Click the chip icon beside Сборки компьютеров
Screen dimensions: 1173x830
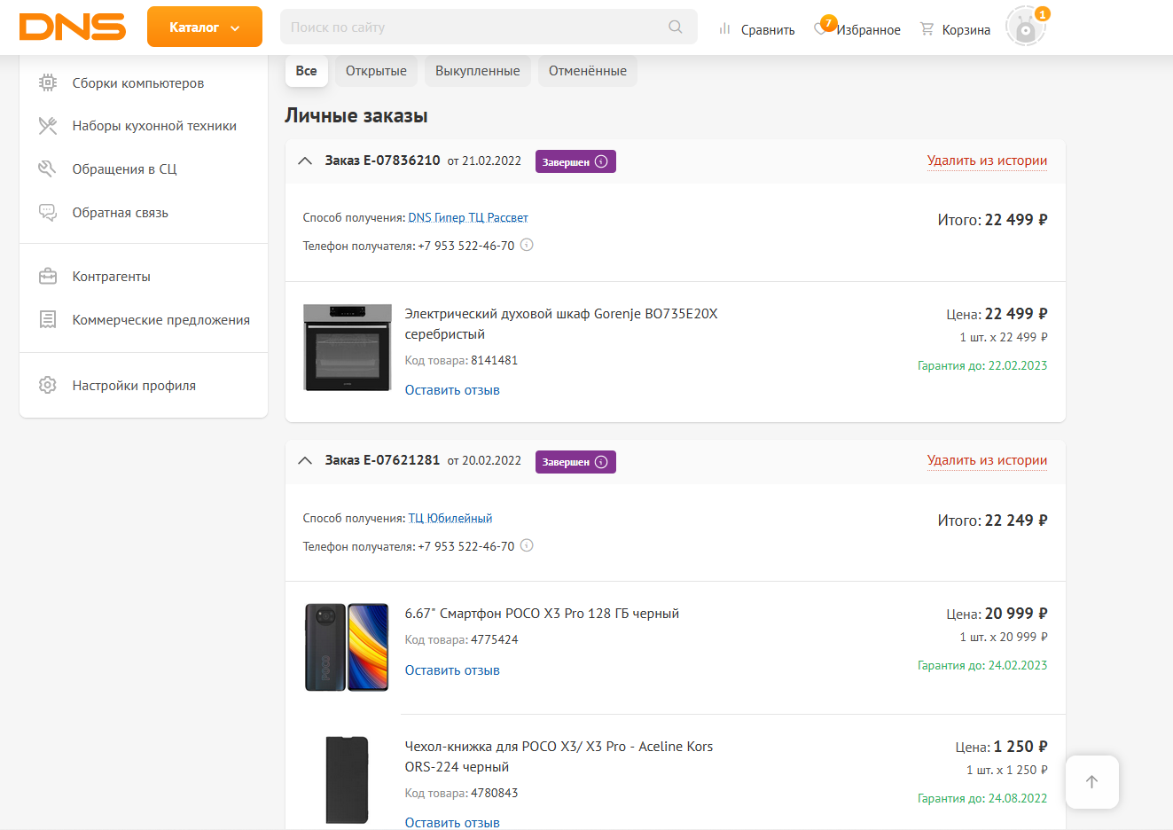(48, 82)
